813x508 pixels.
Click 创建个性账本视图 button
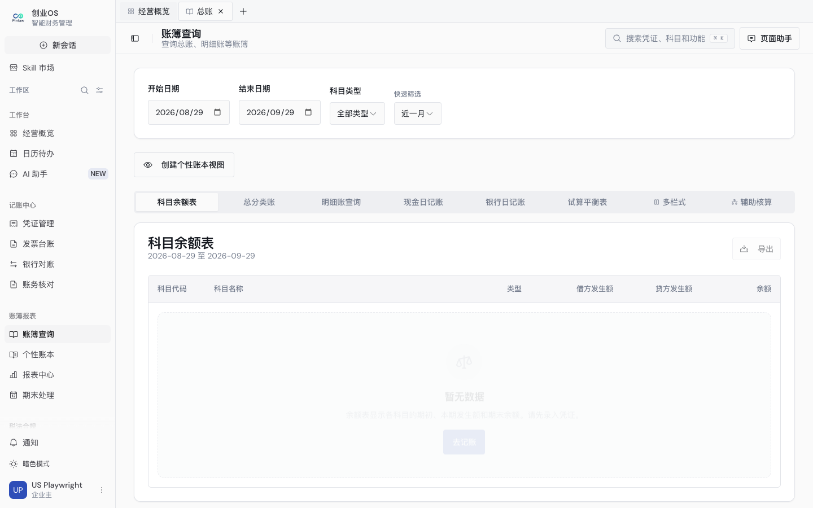[x=184, y=165]
